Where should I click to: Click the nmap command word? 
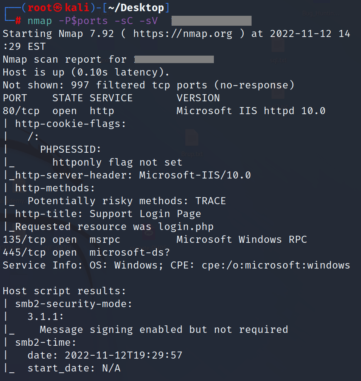pyautogui.click(x=40, y=21)
